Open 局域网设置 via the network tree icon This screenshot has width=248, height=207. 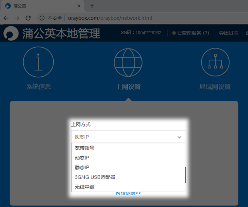click(215, 62)
